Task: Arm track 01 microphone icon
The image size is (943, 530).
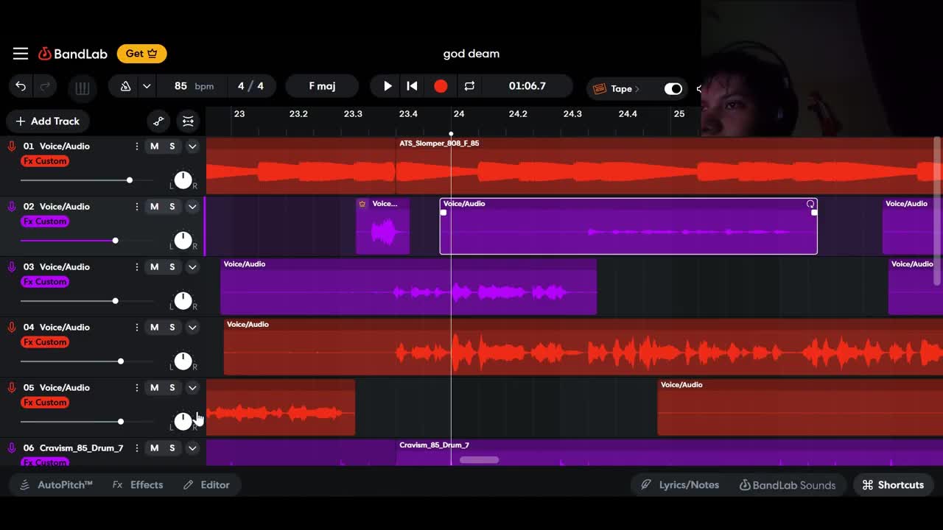Action: pyautogui.click(x=12, y=146)
